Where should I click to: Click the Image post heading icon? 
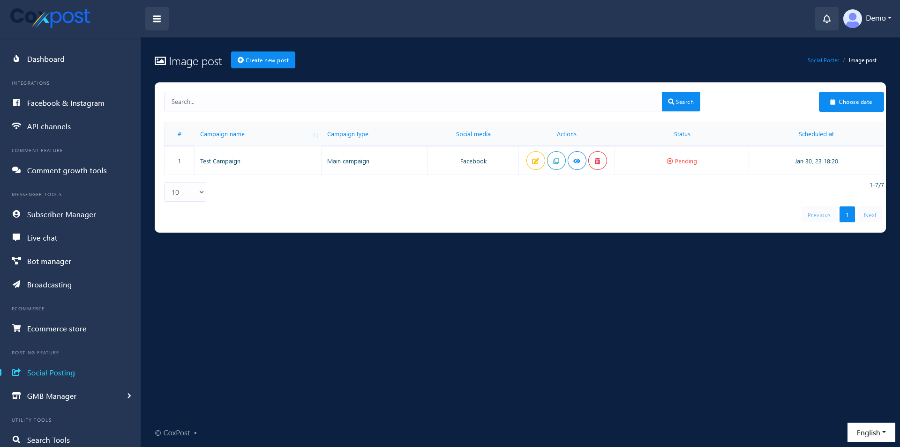(x=160, y=61)
